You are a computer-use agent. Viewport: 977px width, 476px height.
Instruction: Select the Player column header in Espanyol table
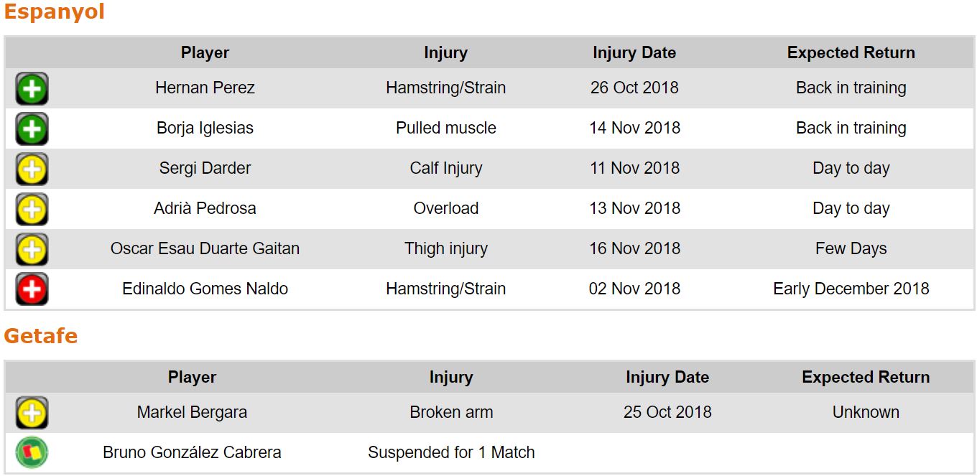205,52
